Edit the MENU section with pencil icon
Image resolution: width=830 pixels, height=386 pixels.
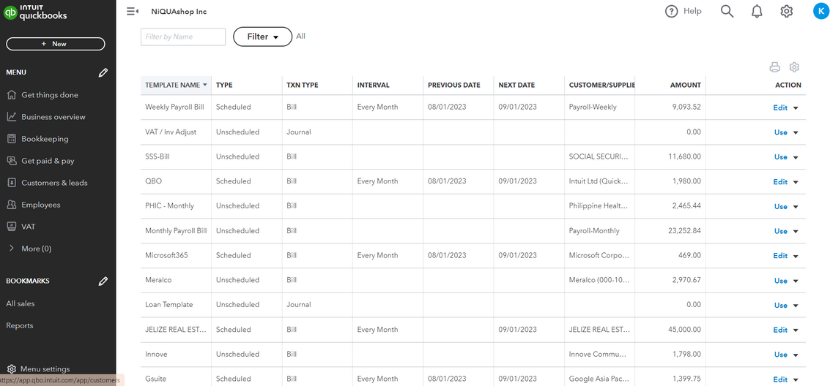103,72
